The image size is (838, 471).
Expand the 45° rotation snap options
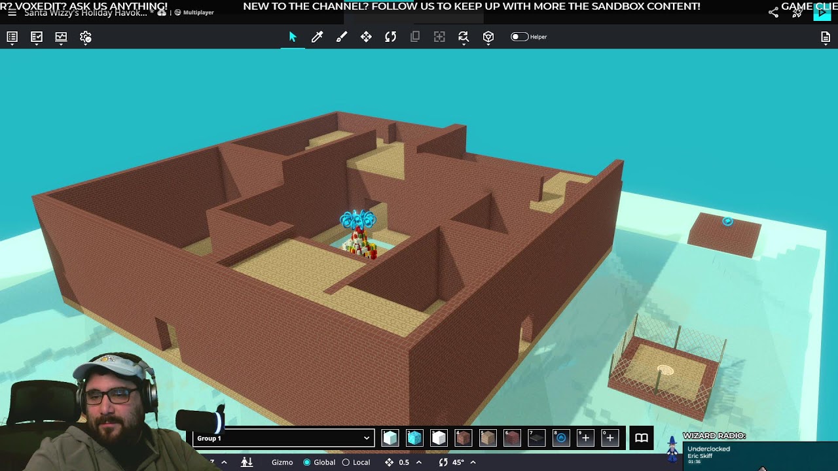tap(473, 462)
